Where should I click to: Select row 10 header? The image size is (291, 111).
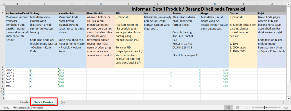pyautogui.click(x=2, y=89)
